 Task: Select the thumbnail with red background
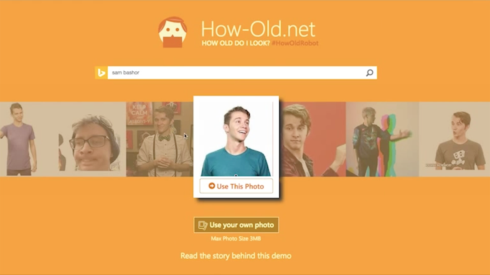click(x=313, y=139)
